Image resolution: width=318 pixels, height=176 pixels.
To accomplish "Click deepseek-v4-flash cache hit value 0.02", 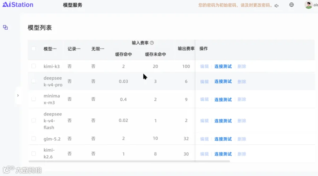I will coord(123,120).
